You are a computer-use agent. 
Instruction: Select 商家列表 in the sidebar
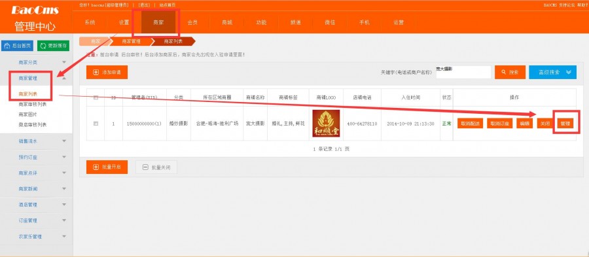[27, 94]
